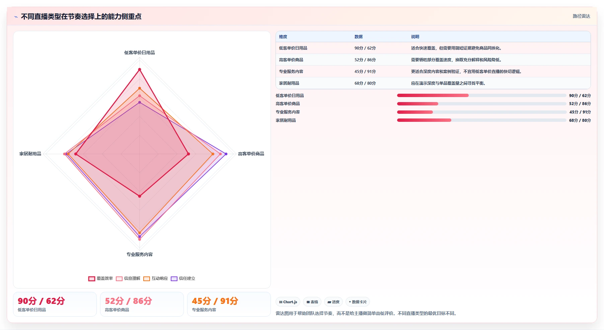Image resolution: width=604 pixels, height=330 pixels.
Task: Click the 专业服务内容 radar axis label
Action: tap(140, 254)
